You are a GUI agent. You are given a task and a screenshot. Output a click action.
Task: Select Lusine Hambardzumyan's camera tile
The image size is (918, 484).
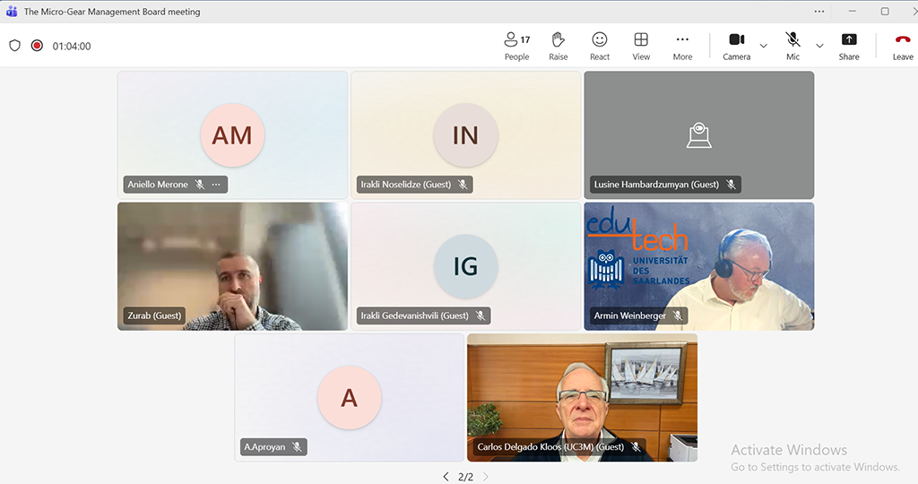coord(698,134)
